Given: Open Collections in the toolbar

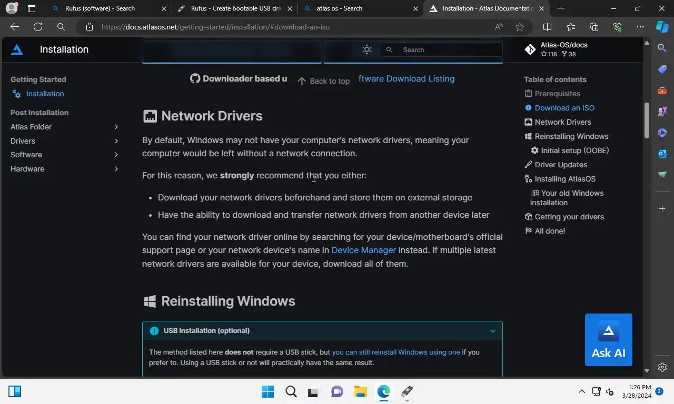Looking at the screenshot, I should (594, 27).
